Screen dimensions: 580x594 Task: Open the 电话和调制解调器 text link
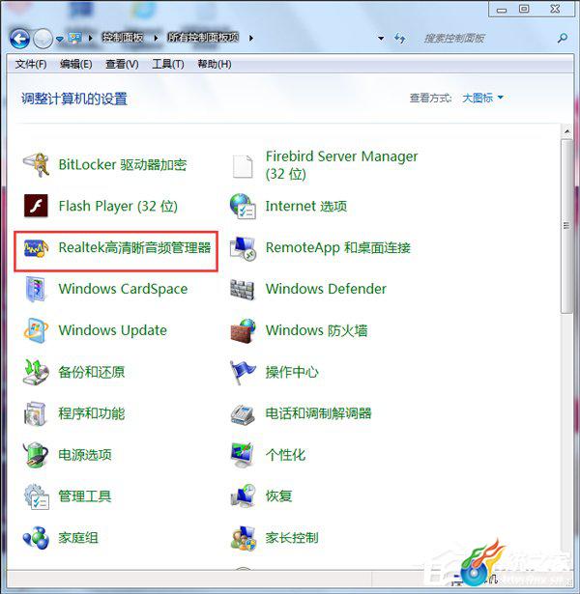tap(318, 413)
